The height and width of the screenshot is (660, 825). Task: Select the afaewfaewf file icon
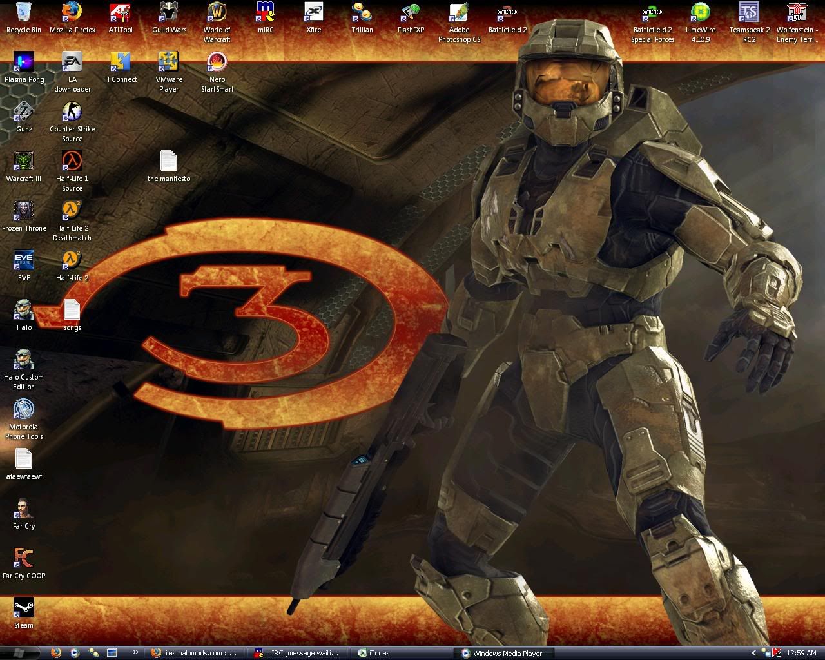[24, 464]
